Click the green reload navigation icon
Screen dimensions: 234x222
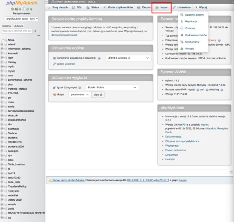[x=31, y=9]
